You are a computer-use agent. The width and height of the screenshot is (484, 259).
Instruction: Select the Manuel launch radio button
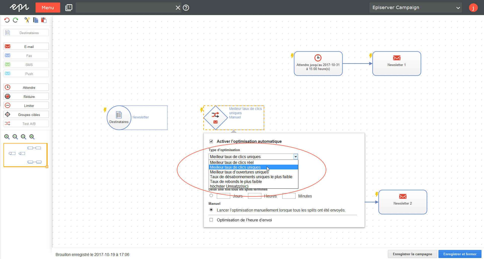211,210
